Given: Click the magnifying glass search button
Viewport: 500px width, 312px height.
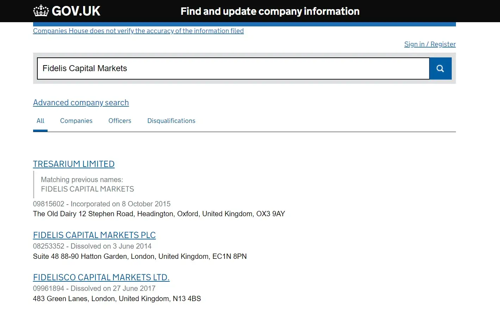Looking at the screenshot, I should (440, 69).
